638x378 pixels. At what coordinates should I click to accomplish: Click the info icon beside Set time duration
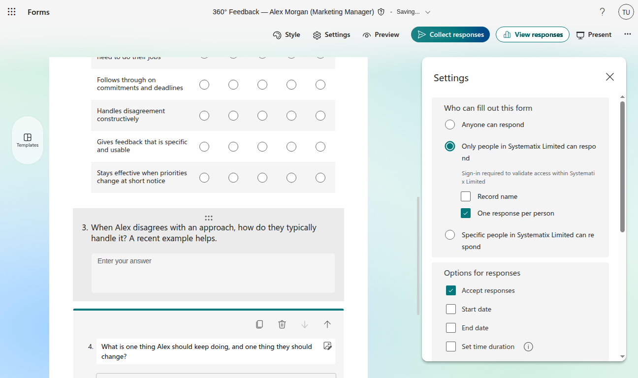[528, 346]
